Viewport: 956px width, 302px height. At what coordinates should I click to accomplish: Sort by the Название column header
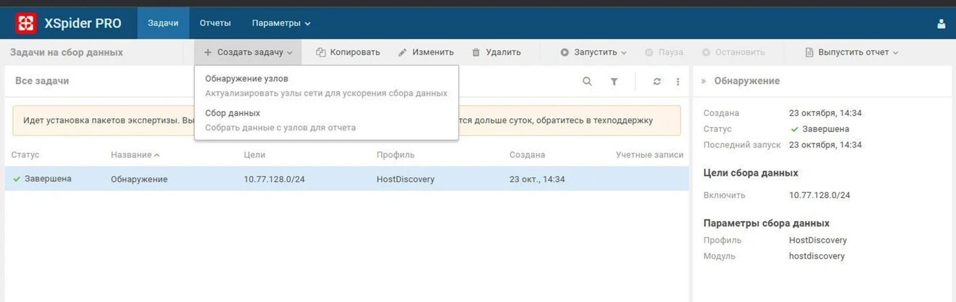[x=135, y=154]
